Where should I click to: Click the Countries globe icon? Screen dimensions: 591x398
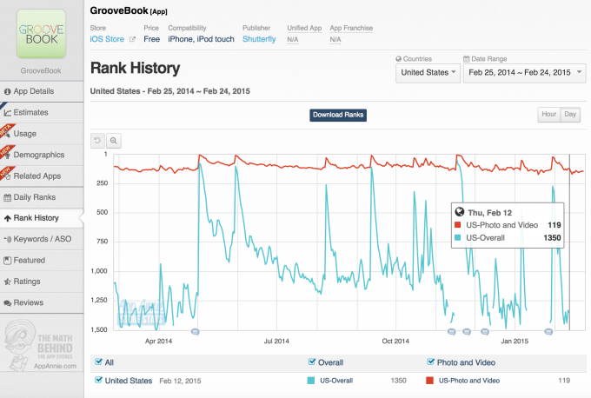click(x=398, y=59)
